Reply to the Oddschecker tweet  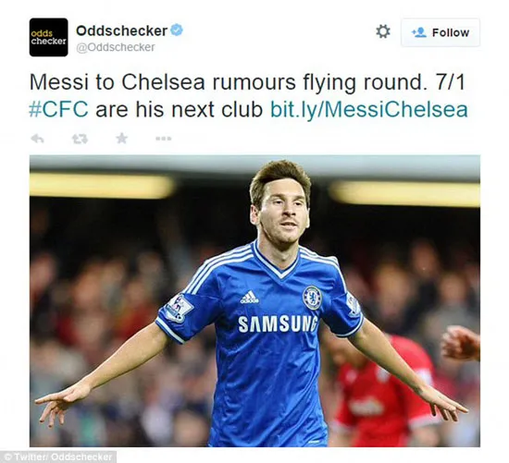click(37, 139)
